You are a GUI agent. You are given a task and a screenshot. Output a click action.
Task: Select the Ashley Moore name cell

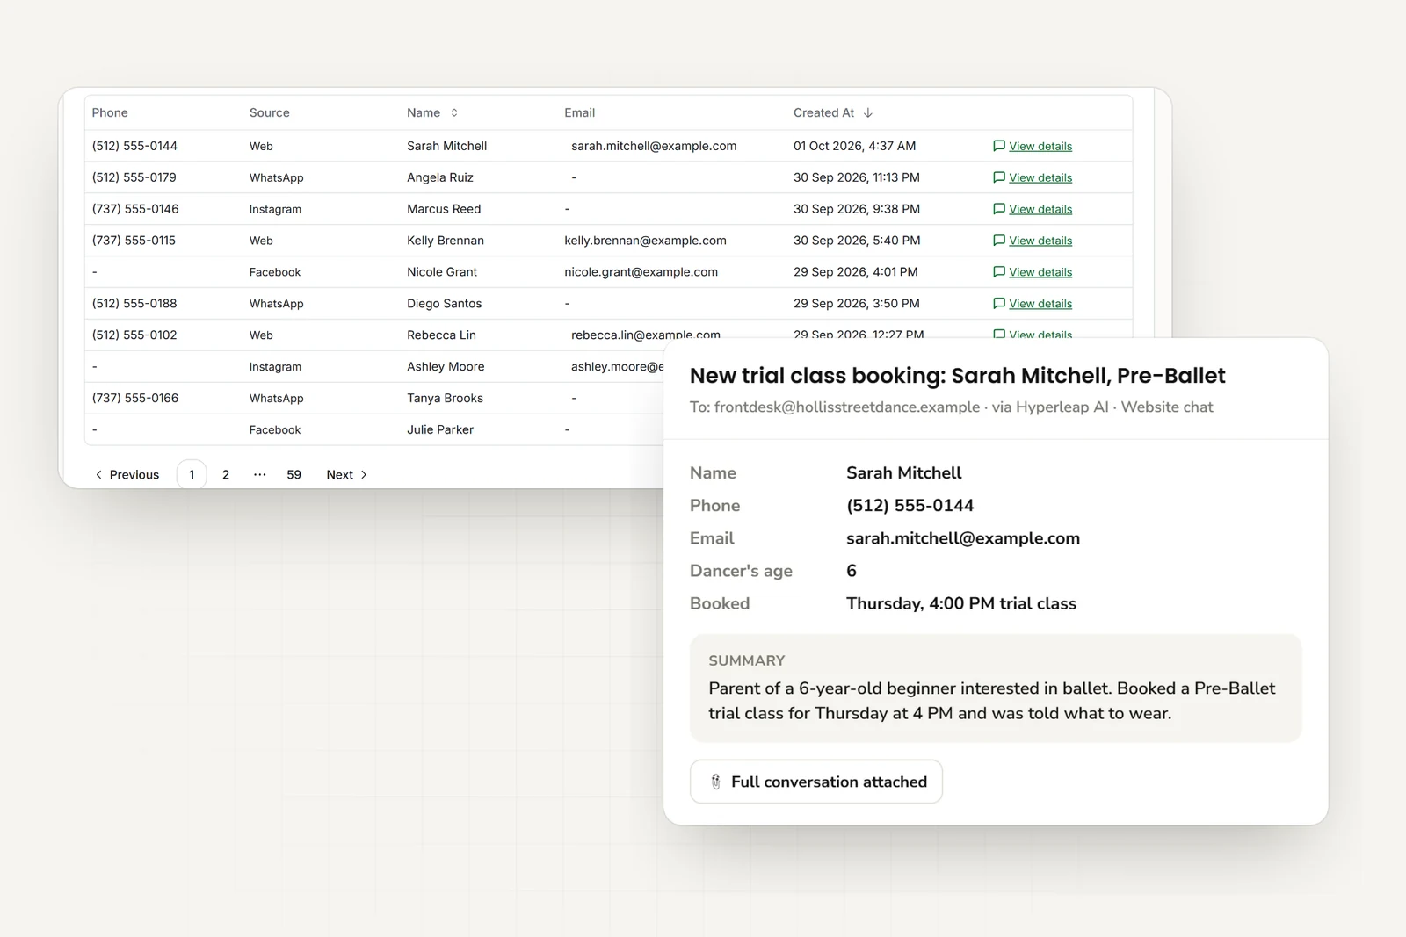tap(446, 366)
